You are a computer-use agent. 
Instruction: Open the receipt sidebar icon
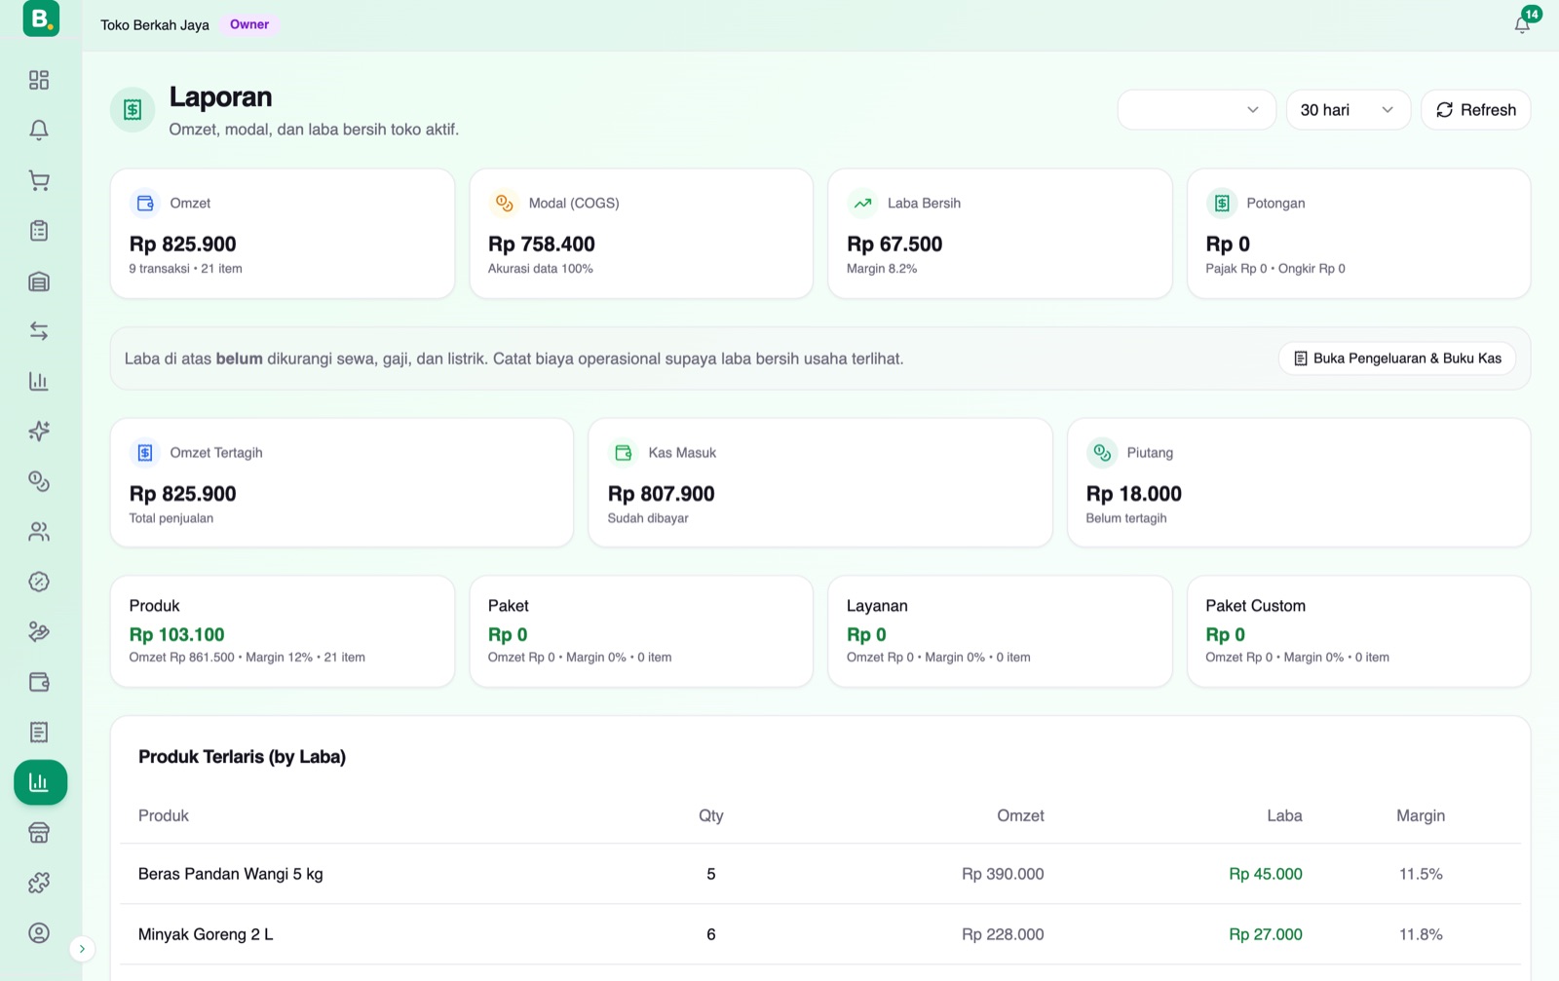pos(39,733)
